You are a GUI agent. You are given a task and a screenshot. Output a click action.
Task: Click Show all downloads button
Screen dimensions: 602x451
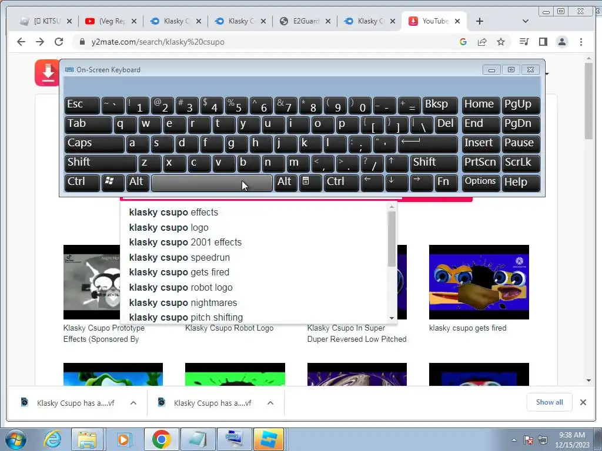[x=550, y=402]
